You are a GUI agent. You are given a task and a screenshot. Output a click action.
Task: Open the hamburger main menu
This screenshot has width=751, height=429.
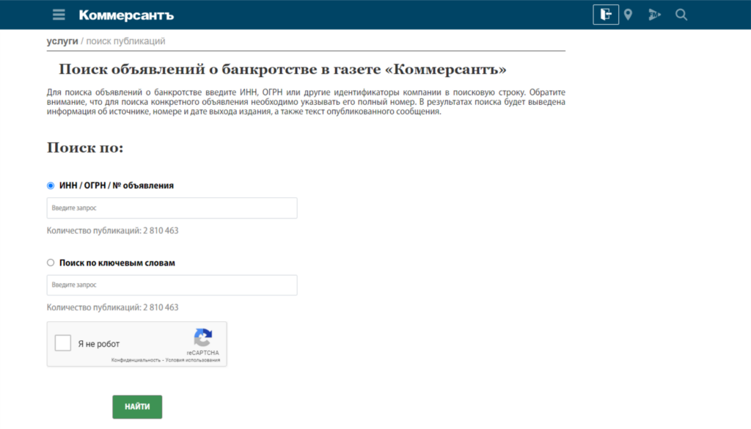tap(59, 15)
